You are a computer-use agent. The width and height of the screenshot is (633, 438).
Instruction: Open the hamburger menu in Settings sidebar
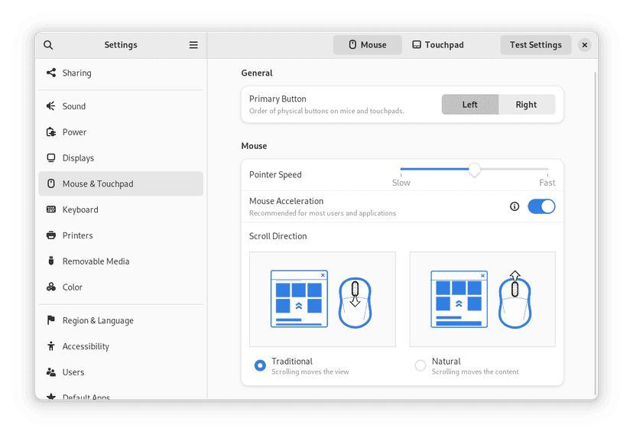coord(193,45)
